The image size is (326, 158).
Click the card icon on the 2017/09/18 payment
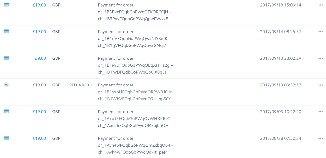tap(6, 4)
